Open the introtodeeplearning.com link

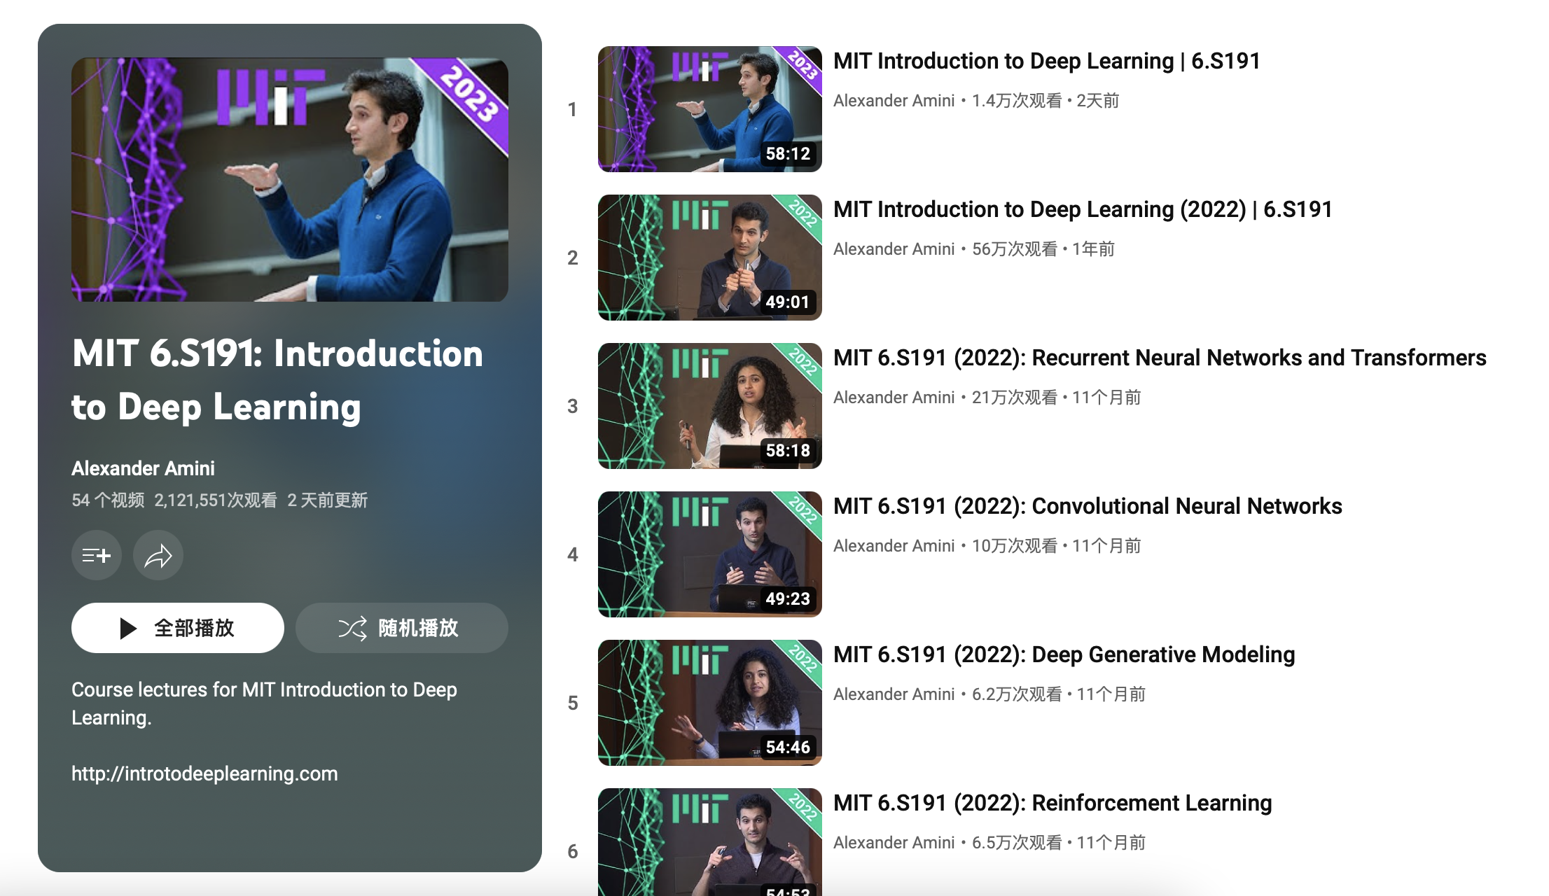(204, 773)
